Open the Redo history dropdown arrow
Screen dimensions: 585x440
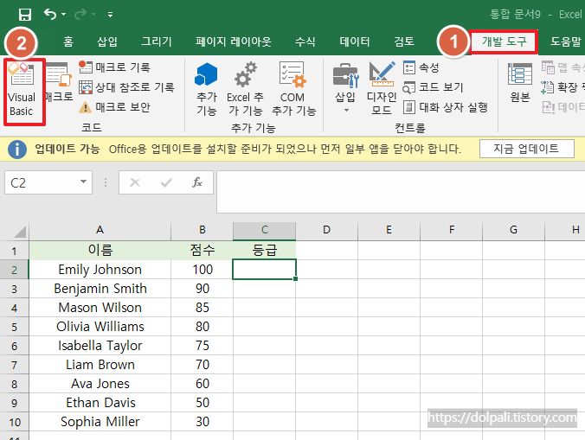click(94, 15)
